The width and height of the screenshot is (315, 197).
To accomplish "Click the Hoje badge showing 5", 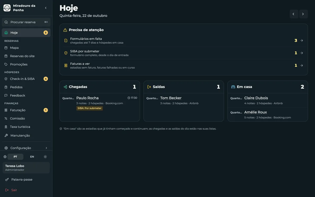I will tap(46, 33).
